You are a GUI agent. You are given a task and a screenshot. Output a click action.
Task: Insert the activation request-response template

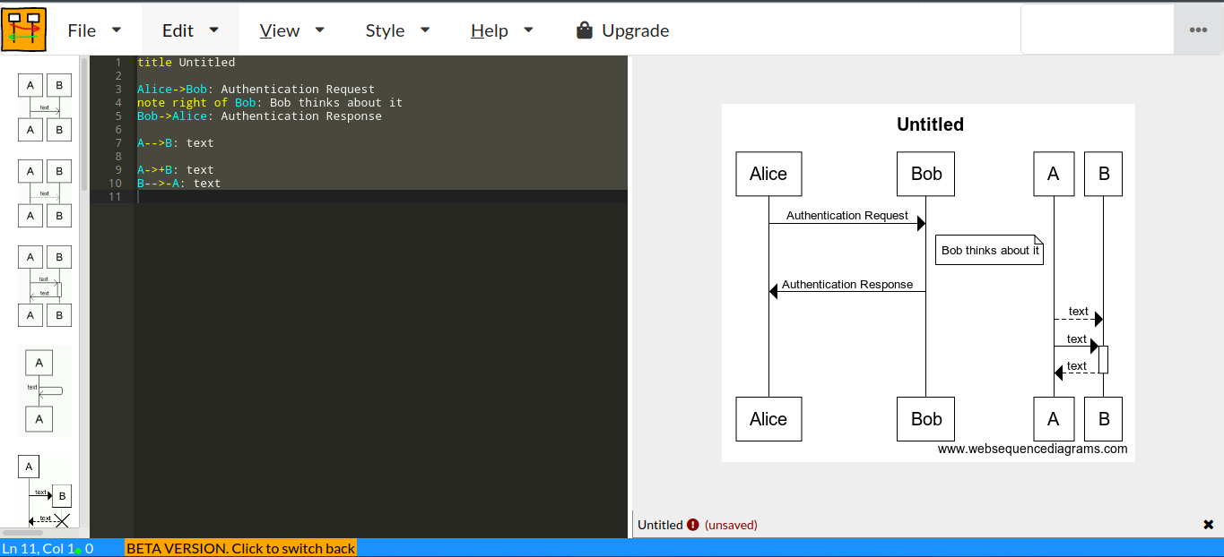(x=45, y=286)
